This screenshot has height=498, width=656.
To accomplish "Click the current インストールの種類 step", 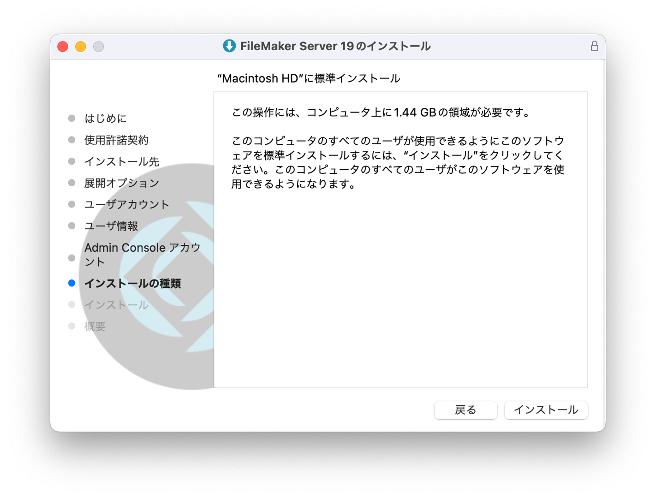I will [132, 283].
